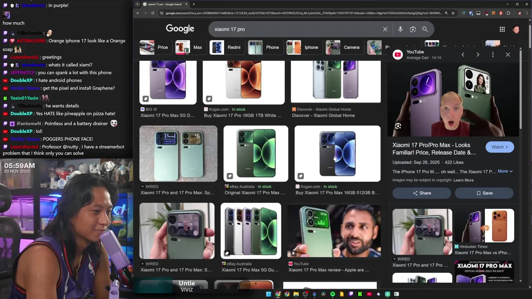Screen dimensions: 532x299
Task: Open Chrome's three-dot menu
Action: (x=527, y=13)
